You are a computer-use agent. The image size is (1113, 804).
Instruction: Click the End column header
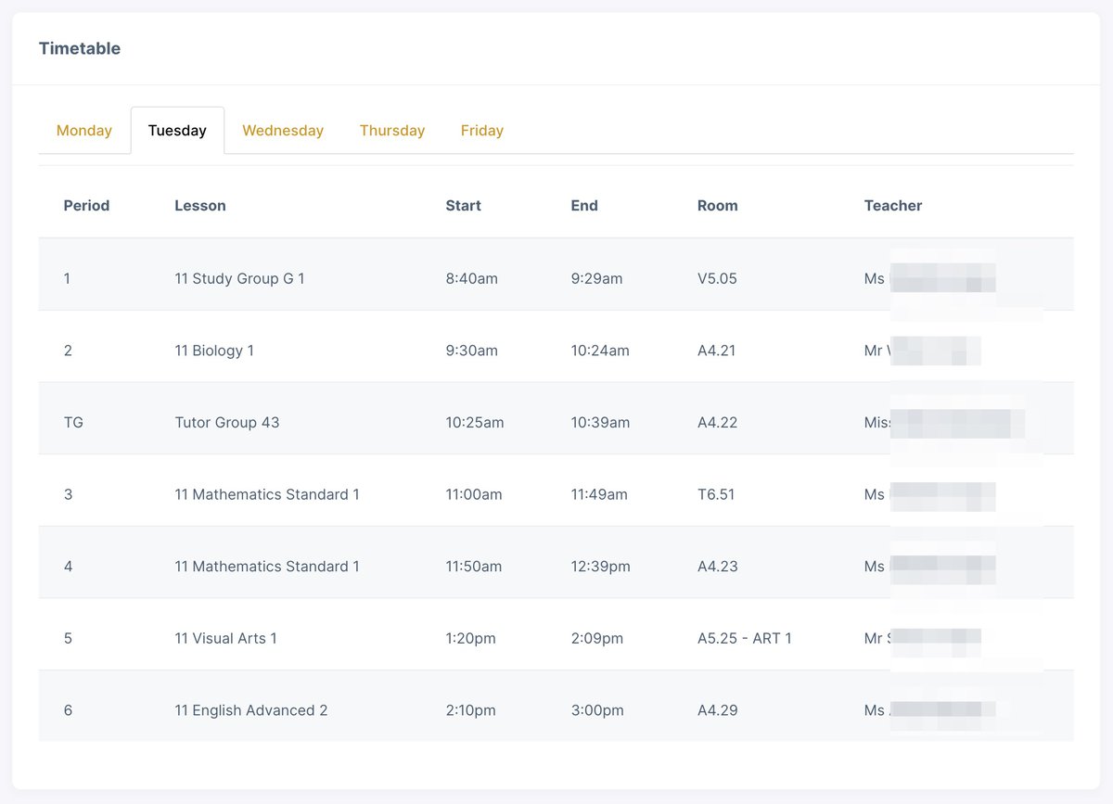pos(584,205)
